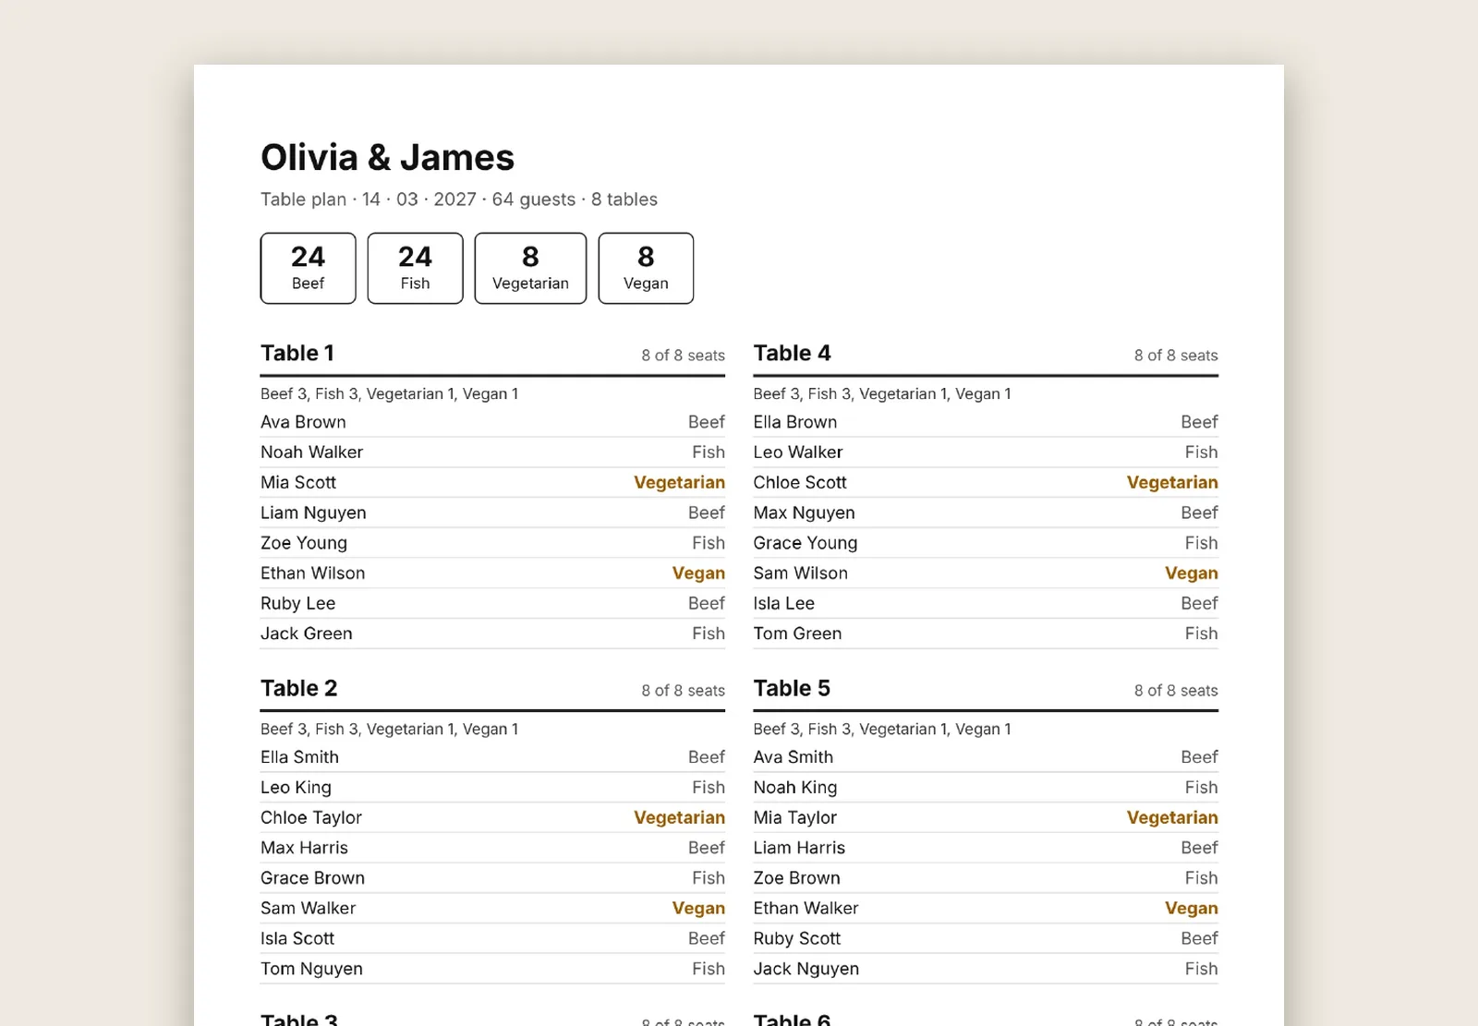Click Table 1's 8 of 8 seats label

tap(684, 356)
